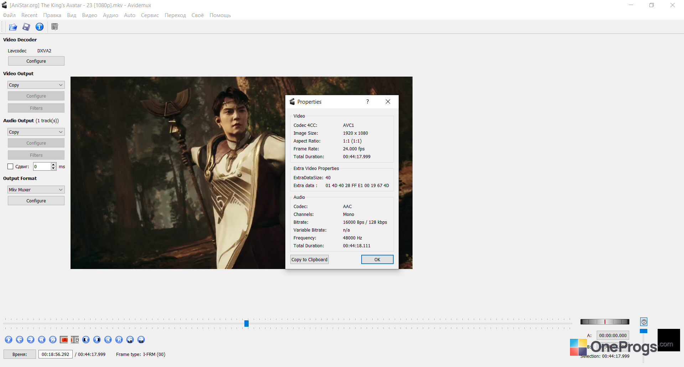The height and width of the screenshot is (367, 684).
Task: Click the current time 00:18:56.292 field
Action: tap(56, 354)
